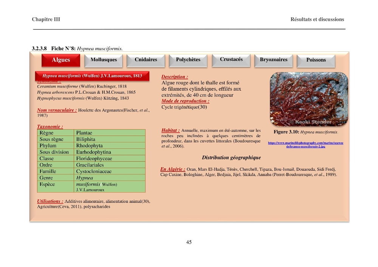Viewport: 378px width, 267px height.
Task: Click the En Algérie heading
Action: point(173,169)
